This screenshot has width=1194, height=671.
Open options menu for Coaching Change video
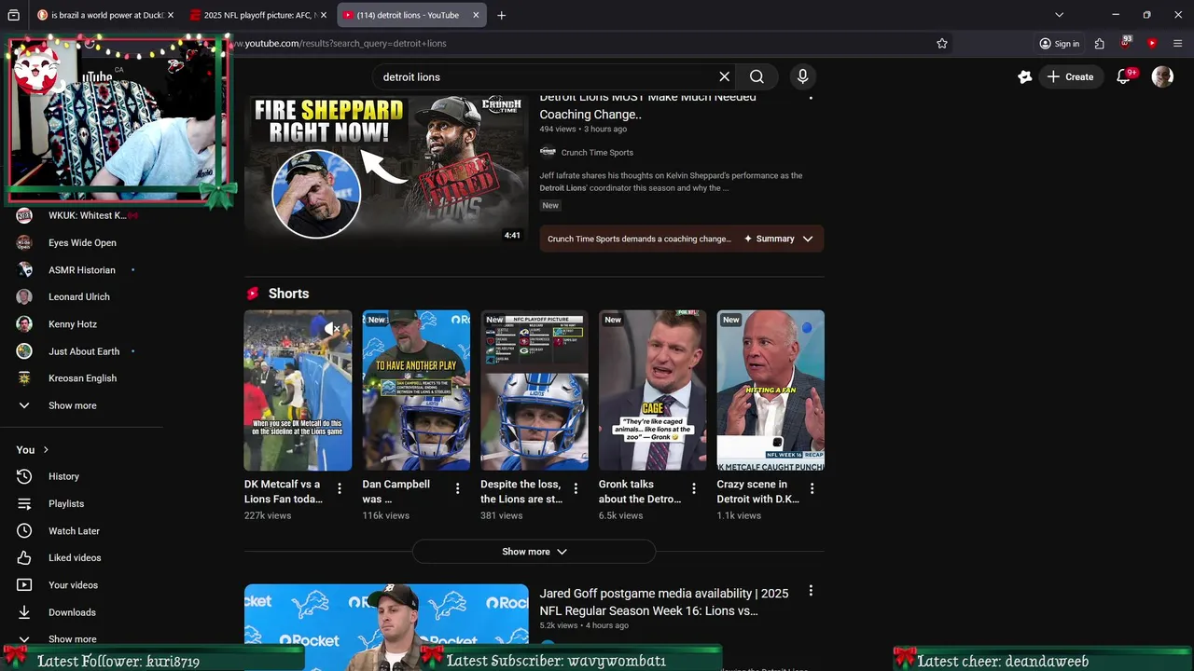coord(811,97)
